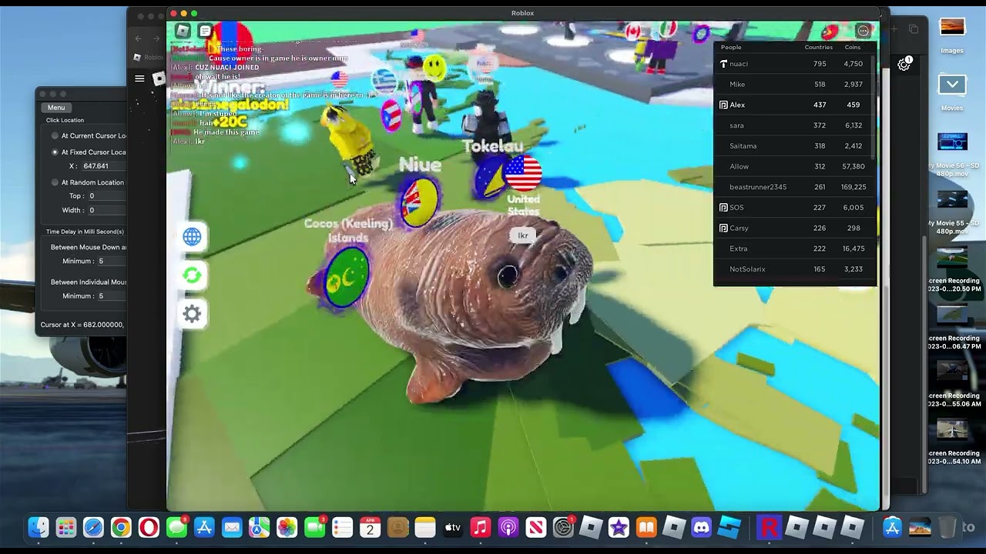Open the Roblox menu icon in game
This screenshot has height=554, width=986.
coord(183,31)
